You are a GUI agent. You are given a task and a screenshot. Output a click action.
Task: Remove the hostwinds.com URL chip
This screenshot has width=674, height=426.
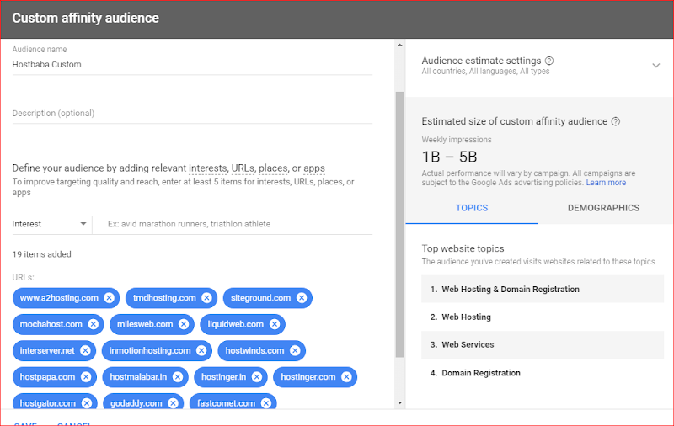(x=295, y=351)
